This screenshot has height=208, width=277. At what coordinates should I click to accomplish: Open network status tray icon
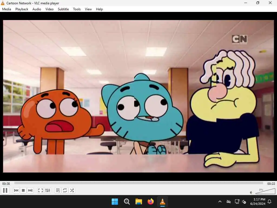coord(237,201)
